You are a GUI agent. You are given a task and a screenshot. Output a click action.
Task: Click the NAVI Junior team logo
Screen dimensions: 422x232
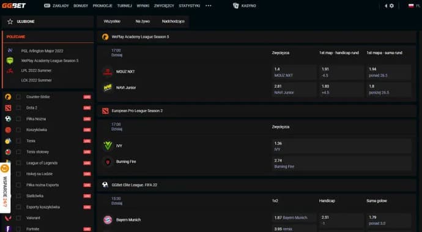108,88
